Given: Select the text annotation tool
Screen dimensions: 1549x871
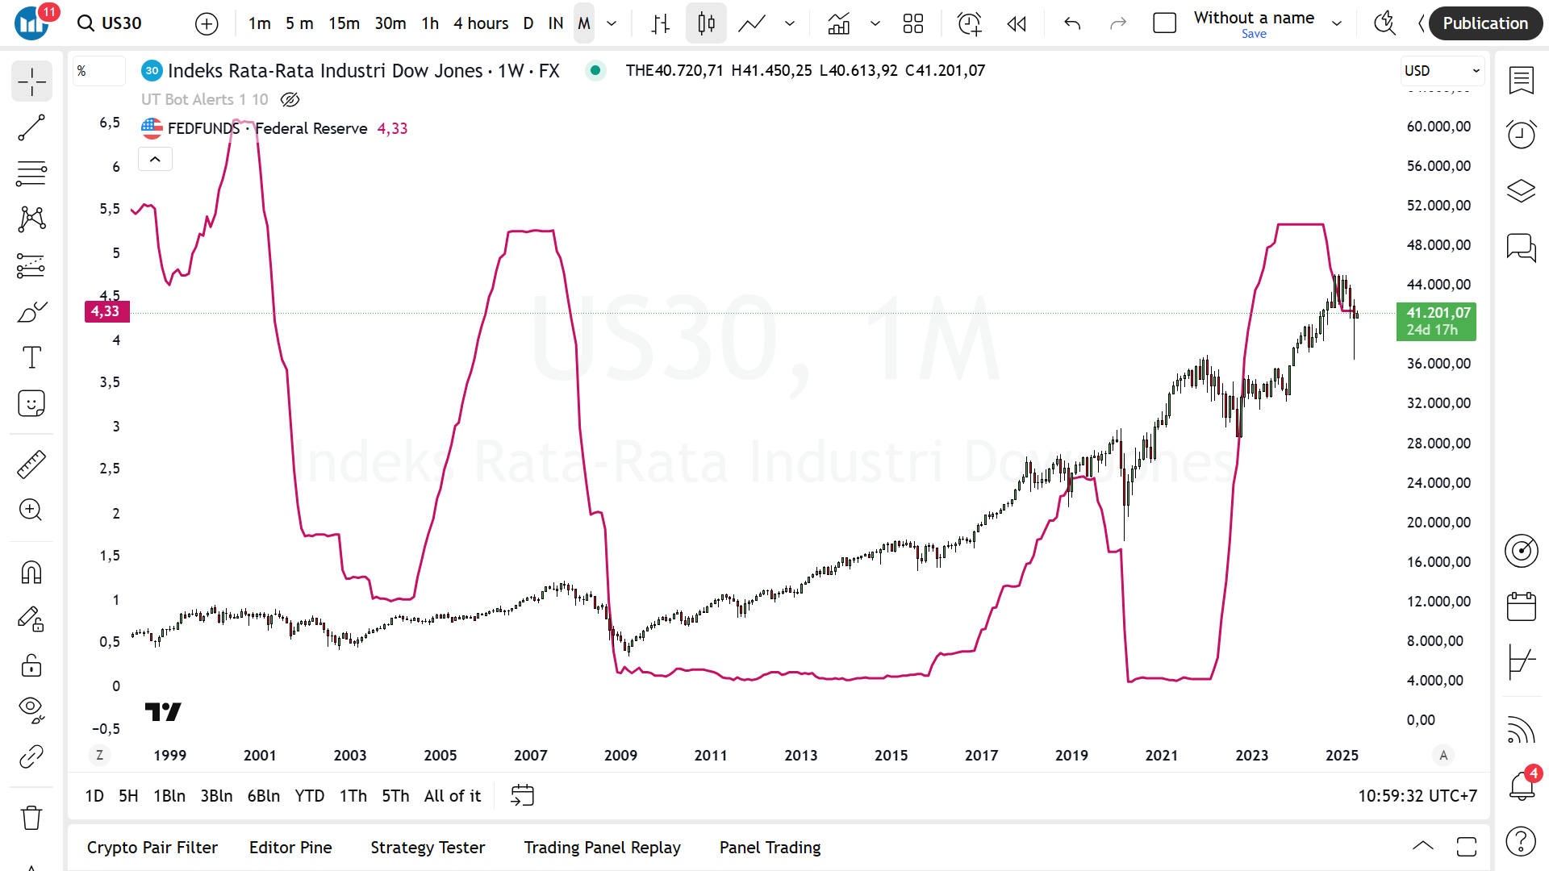Looking at the screenshot, I should click(x=31, y=357).
